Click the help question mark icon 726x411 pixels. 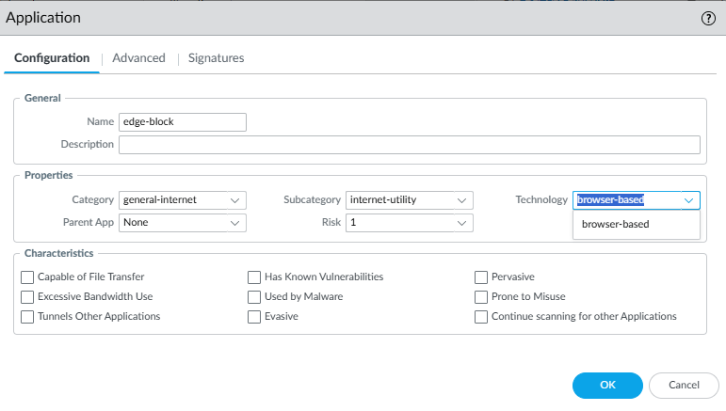click(708, 18)
